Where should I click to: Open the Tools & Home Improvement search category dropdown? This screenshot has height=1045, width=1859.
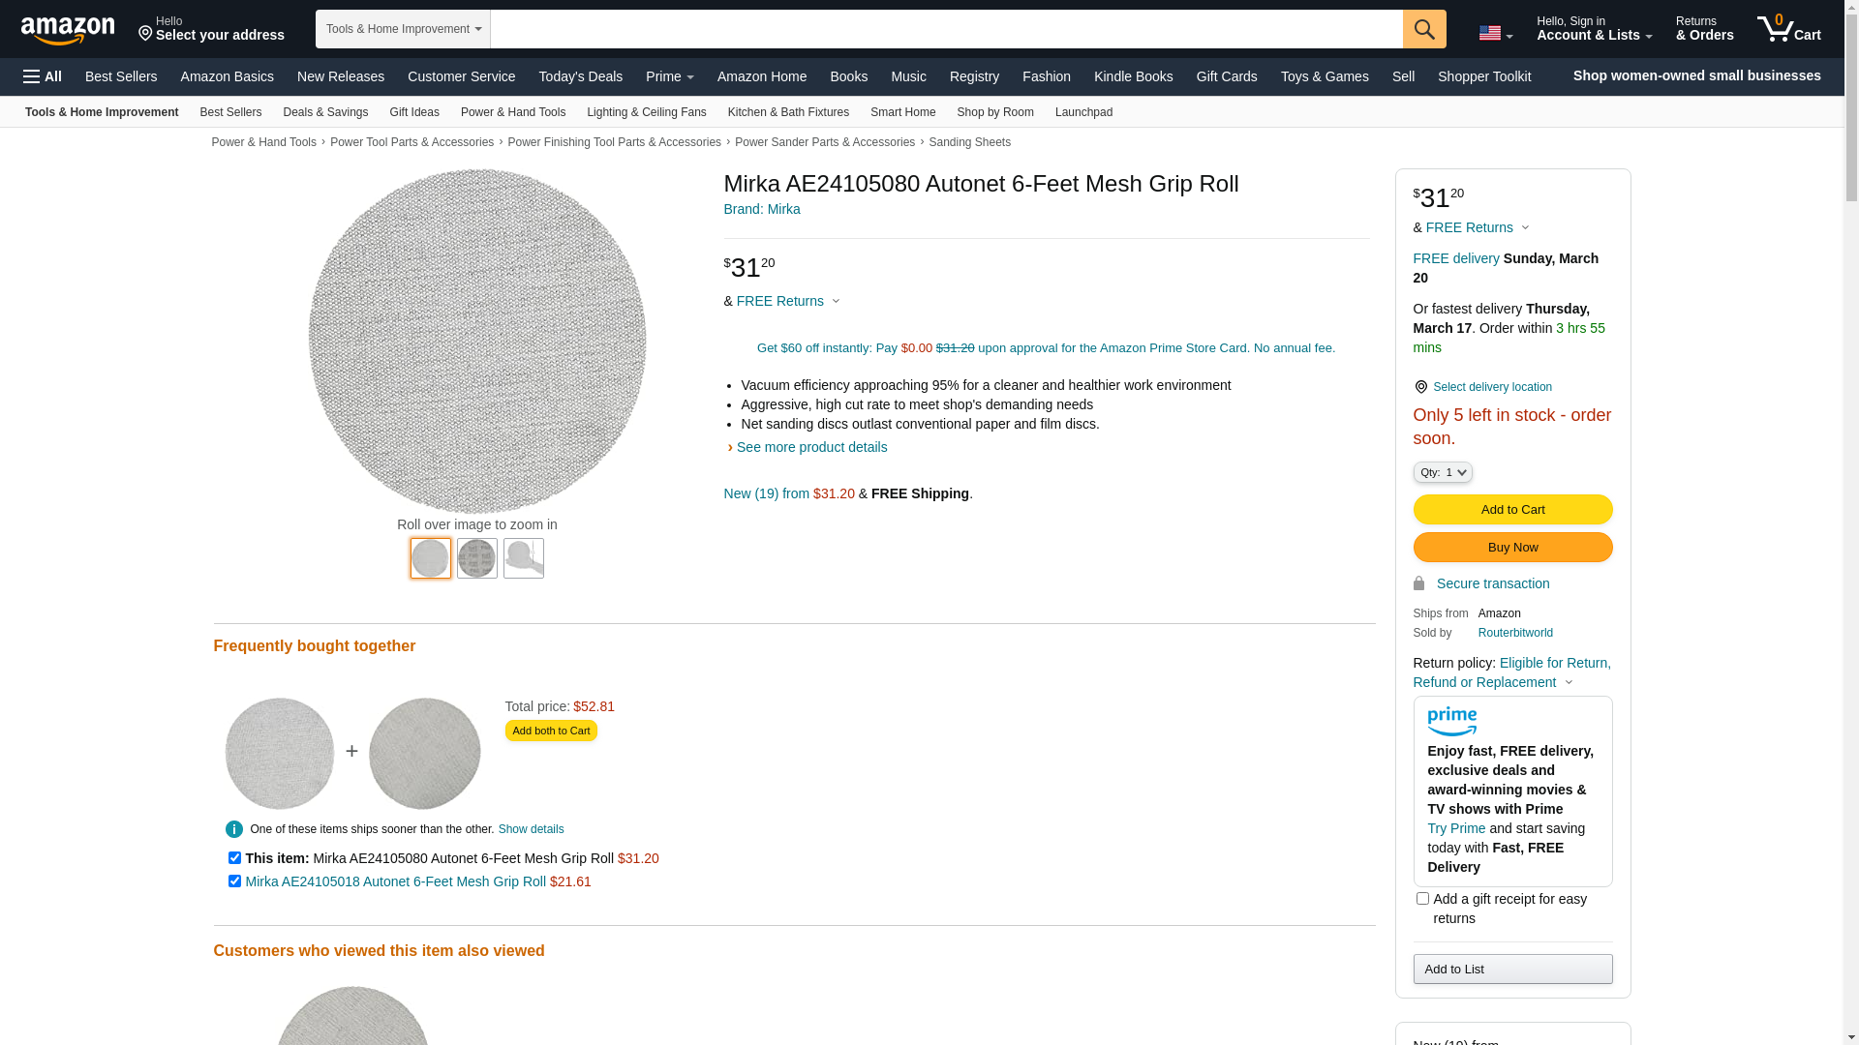403,29
